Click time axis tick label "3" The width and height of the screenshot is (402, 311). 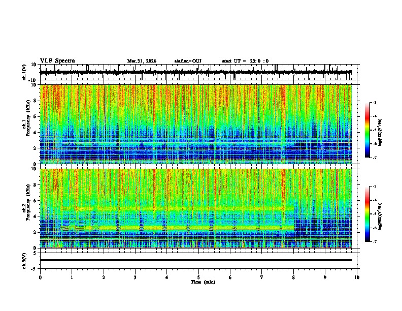coord(135,277)
